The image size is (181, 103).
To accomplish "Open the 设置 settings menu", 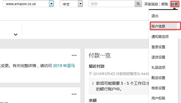I will coord(174,4).
